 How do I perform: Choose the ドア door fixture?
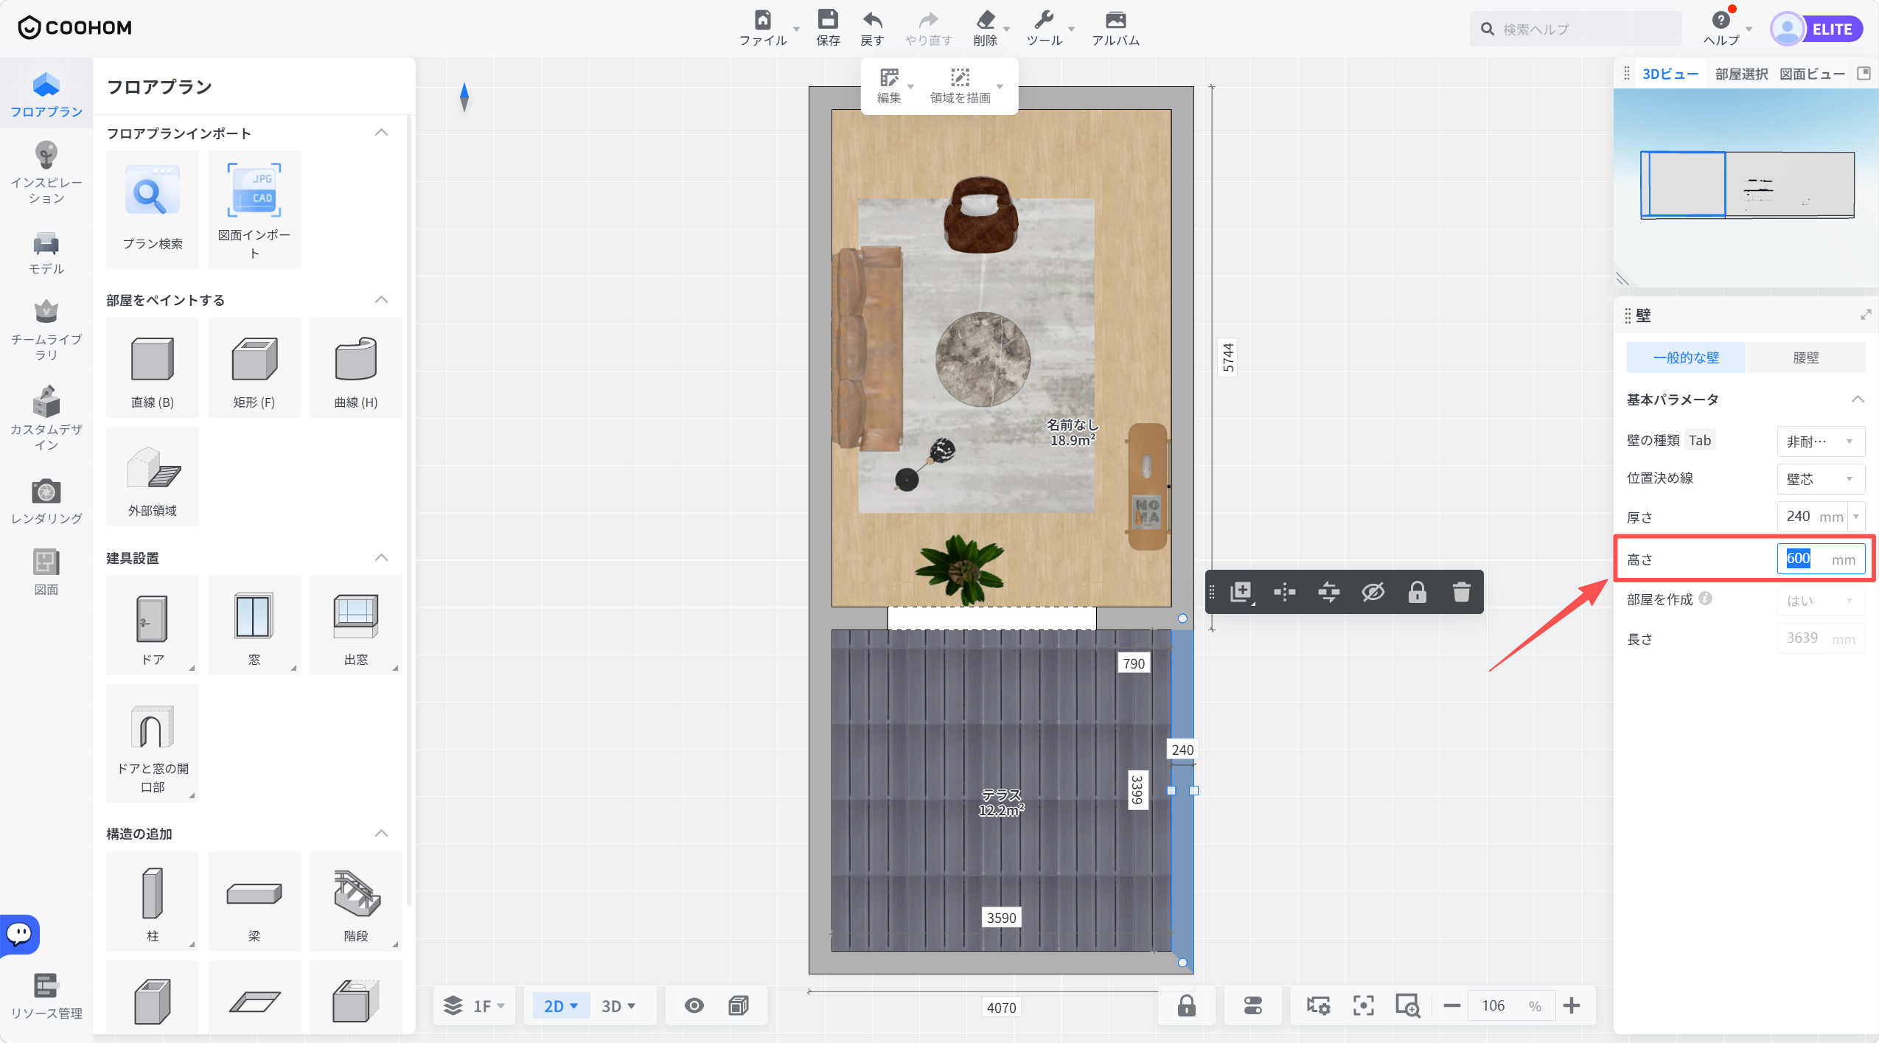click(153, 625)
